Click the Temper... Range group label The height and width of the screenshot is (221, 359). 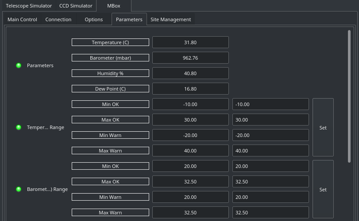[x=46, y=127]
